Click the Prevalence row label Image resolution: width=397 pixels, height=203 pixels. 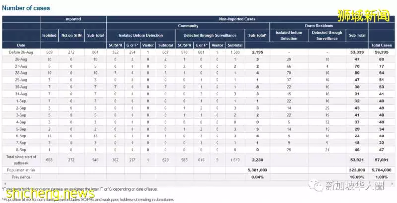[x=21, y=177]
